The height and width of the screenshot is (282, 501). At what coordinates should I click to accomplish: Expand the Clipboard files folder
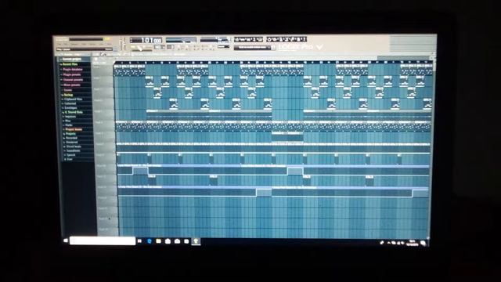click(73, 99)
